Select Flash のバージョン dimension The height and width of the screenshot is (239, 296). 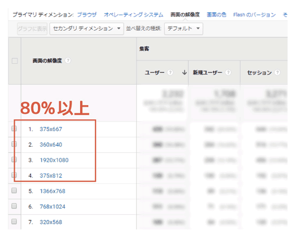pos(255,15)
